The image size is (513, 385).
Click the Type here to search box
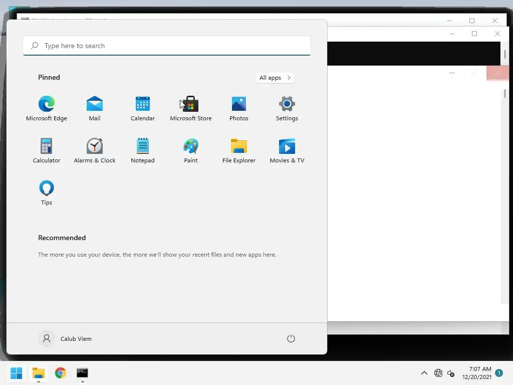click(167, 46)
